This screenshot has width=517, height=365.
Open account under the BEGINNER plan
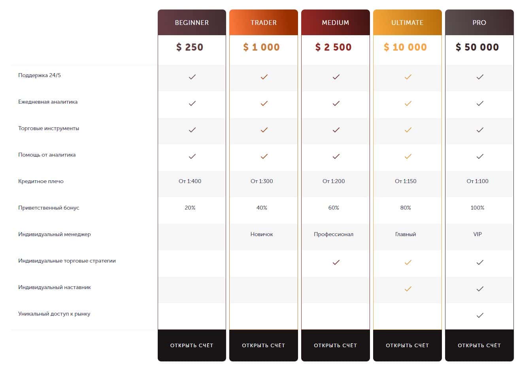(x=192, y=345)
